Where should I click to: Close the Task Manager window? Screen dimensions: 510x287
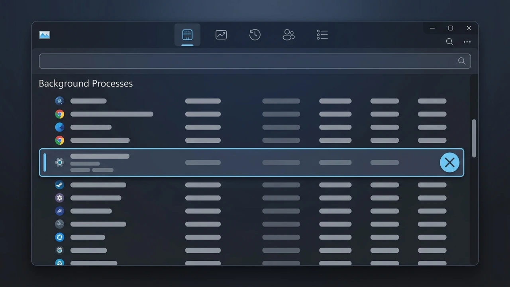(x=469, y=28)
